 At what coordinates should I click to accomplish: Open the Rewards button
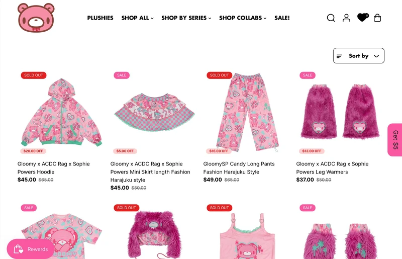coord(31,249)
